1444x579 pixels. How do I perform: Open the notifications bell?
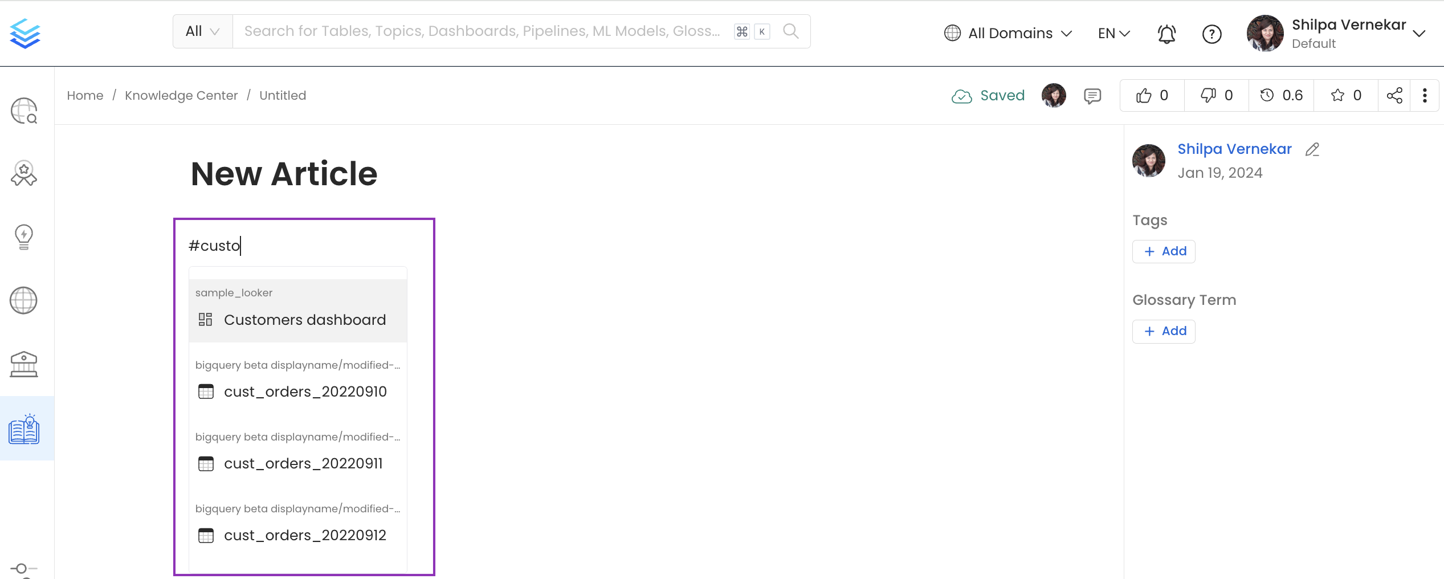[x=1166, y=34]
